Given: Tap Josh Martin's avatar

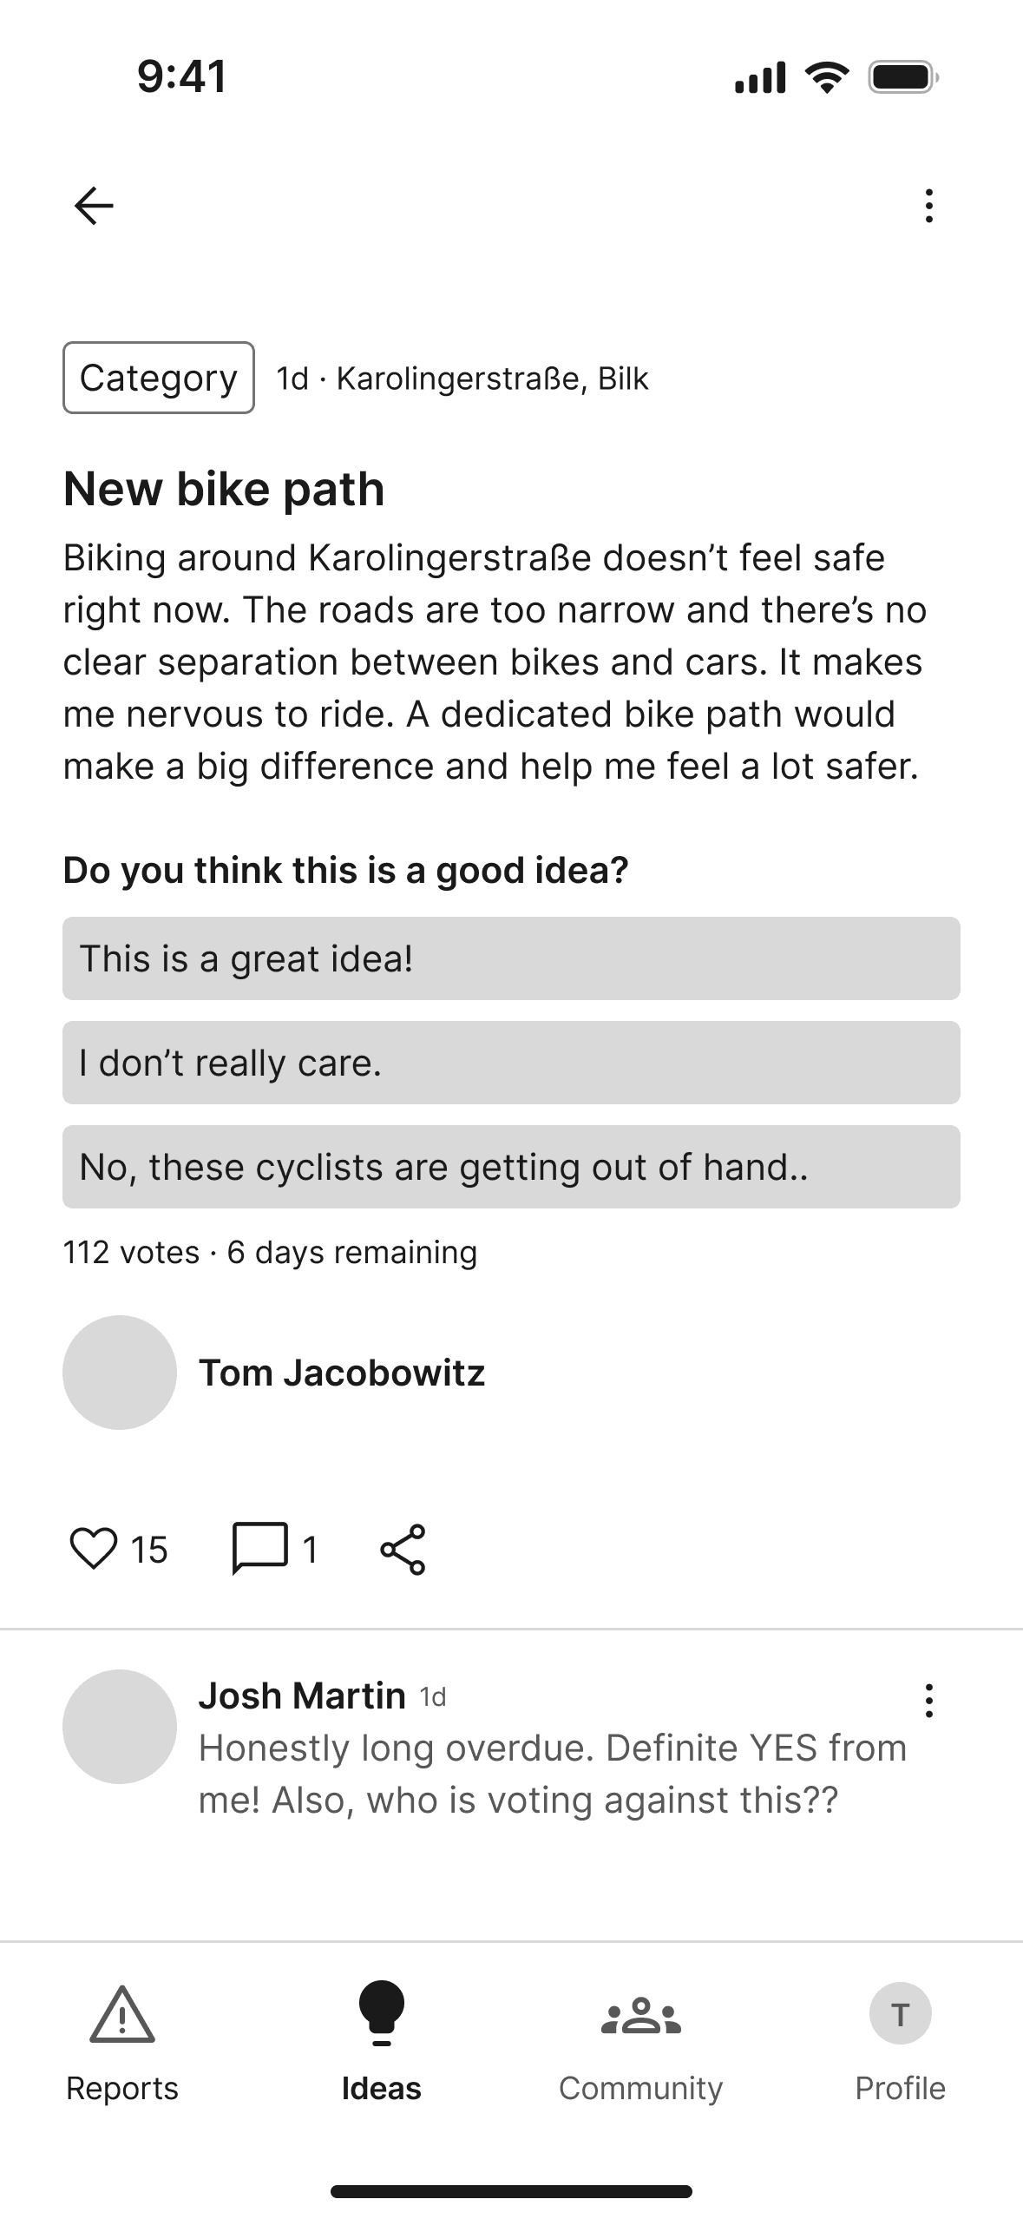Looking at the screenshot, I should click(x=120, y=1727).
